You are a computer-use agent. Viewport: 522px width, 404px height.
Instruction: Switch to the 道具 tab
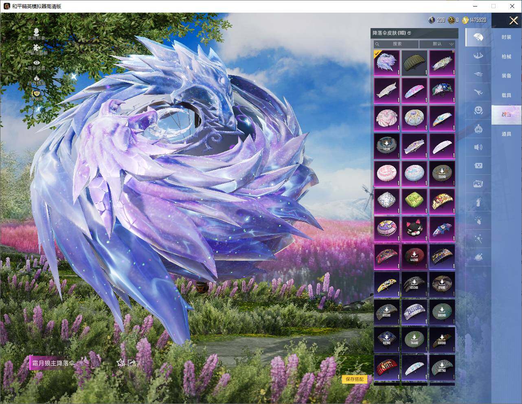coord(507,134)
